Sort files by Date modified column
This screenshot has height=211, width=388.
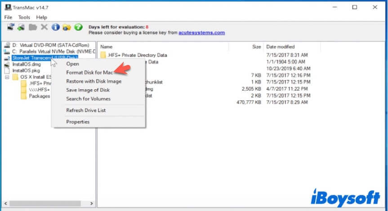click(x=280, y=47)
